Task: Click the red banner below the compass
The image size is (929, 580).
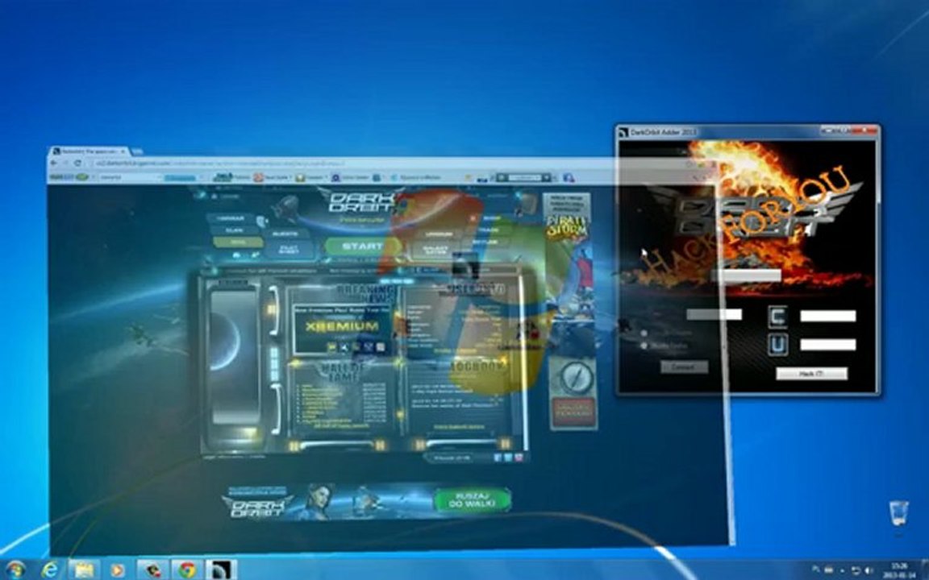Action: (x=574, y=412)
